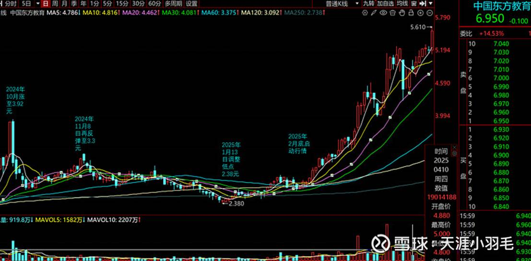Open the 普通K线 chart type dropdown

coord(342,4)
